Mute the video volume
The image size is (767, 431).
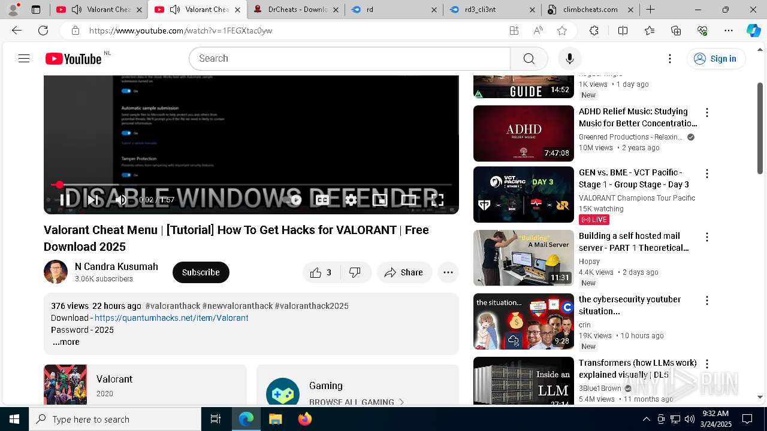pos(120,200)
